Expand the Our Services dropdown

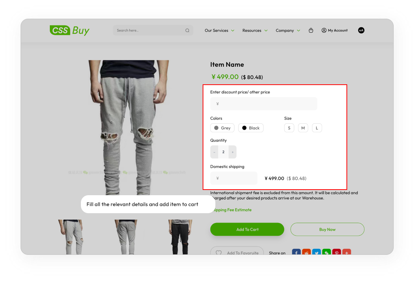pos(219,30)
